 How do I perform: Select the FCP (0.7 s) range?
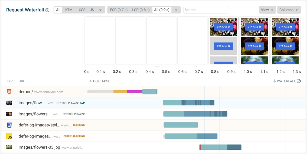coord(119,10)
